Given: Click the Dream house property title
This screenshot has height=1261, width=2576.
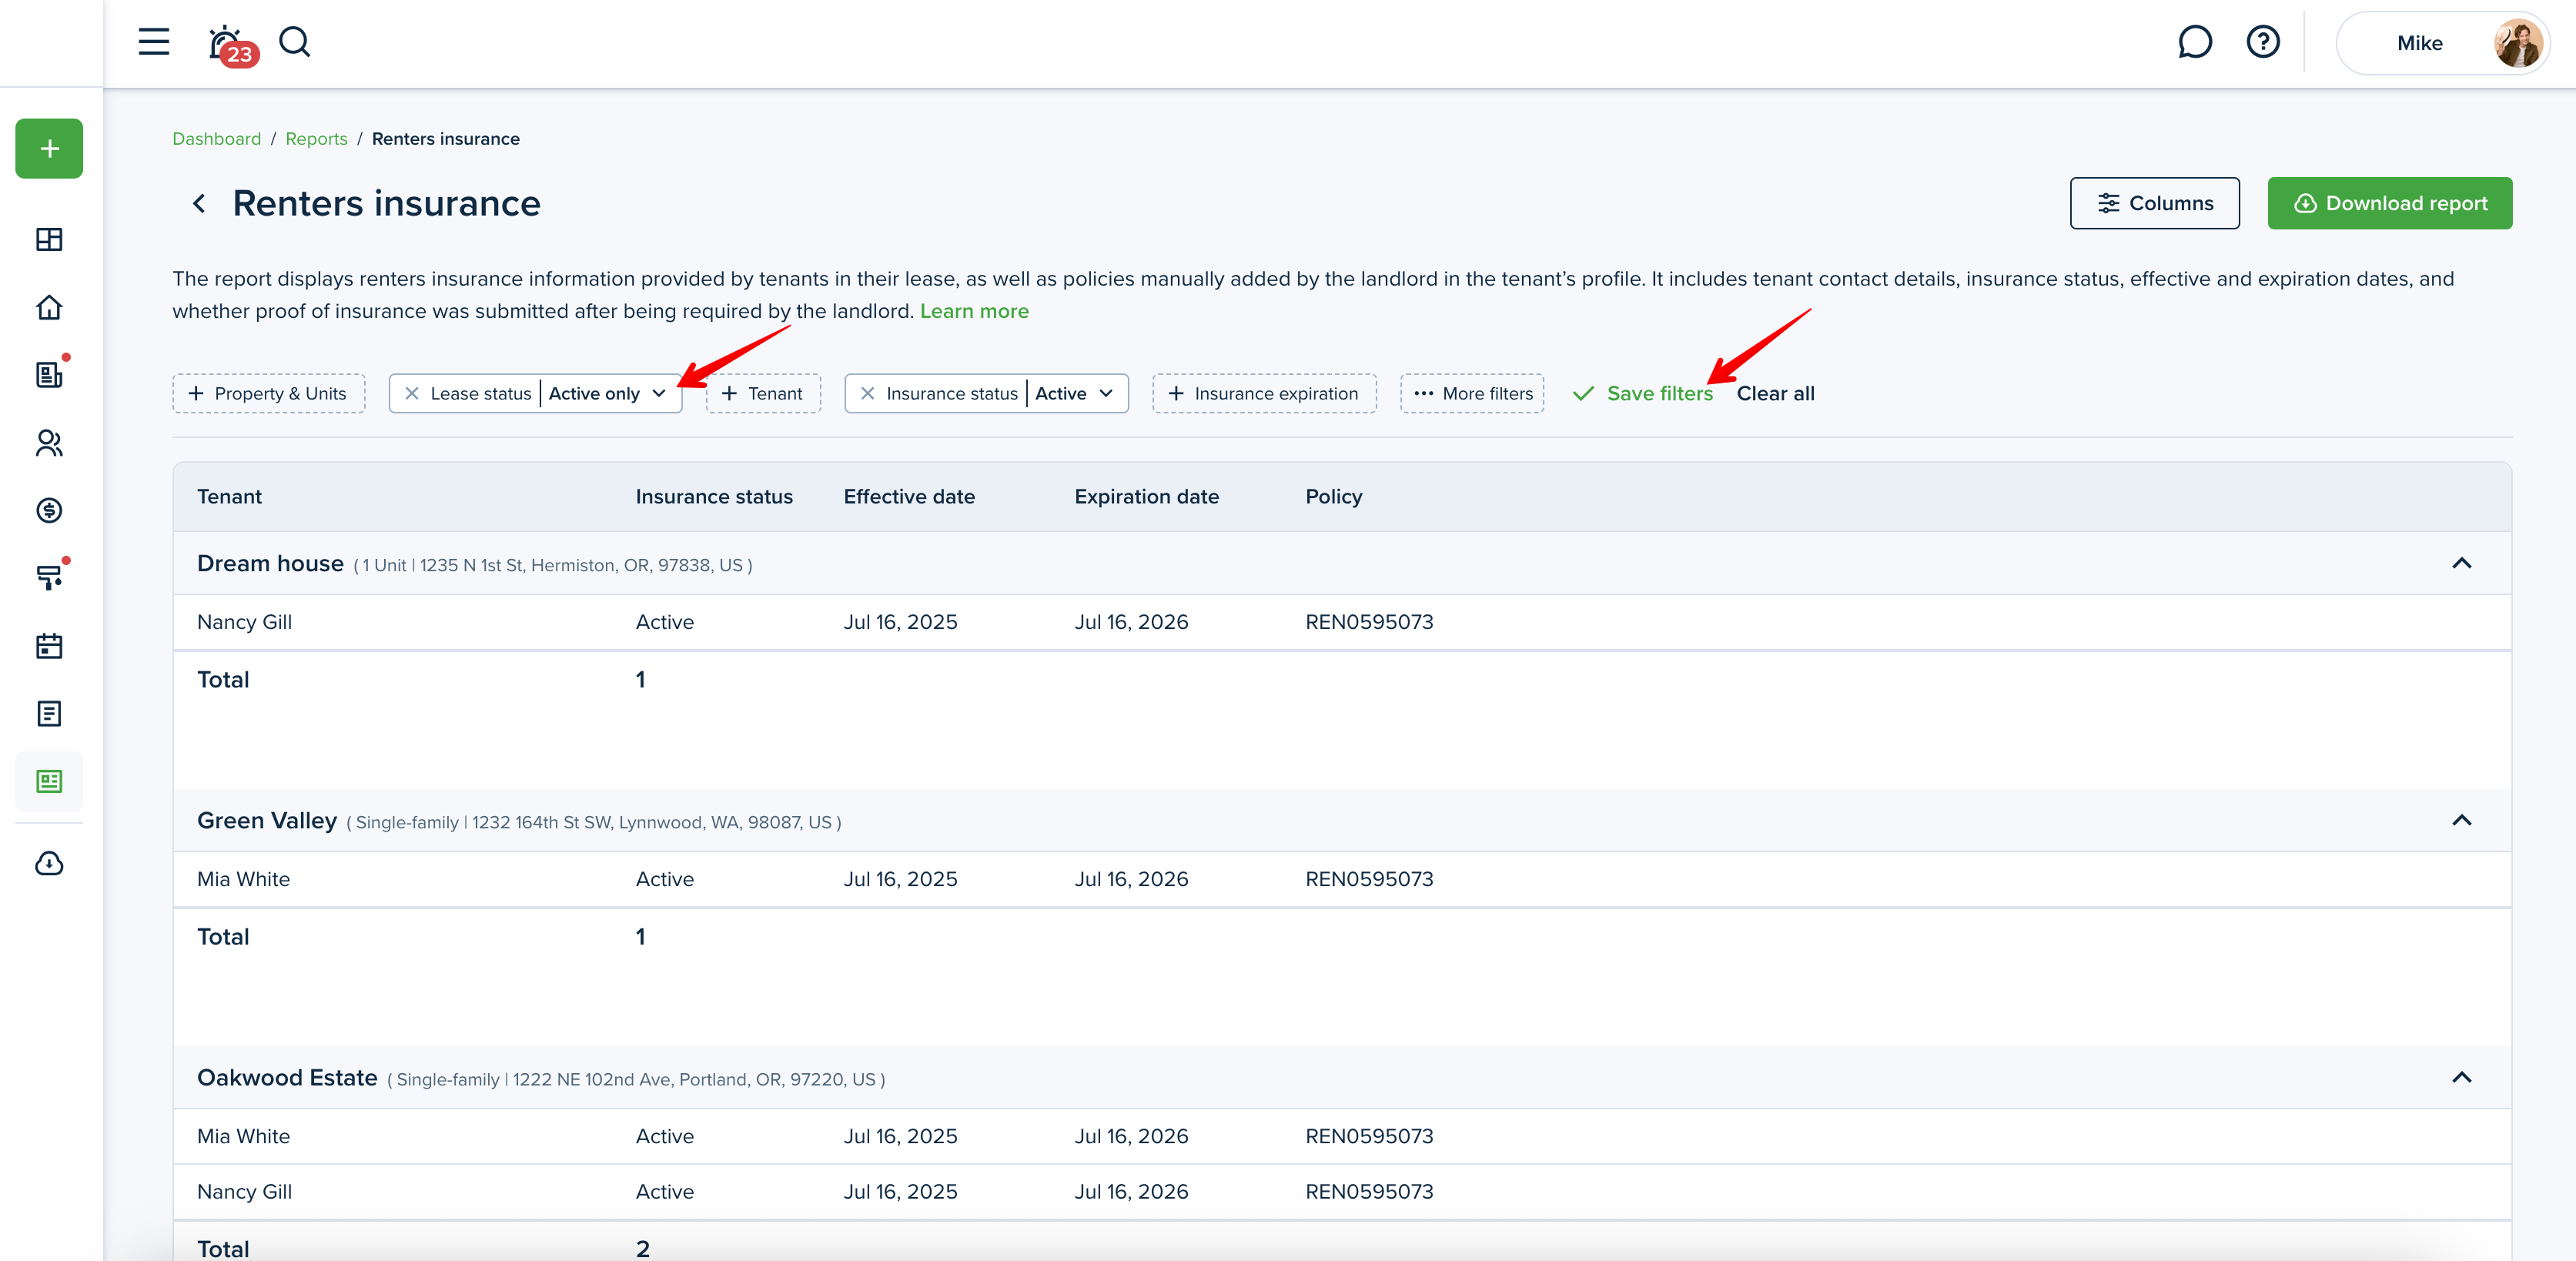Looking at the screenshot, I should [270, 564].
